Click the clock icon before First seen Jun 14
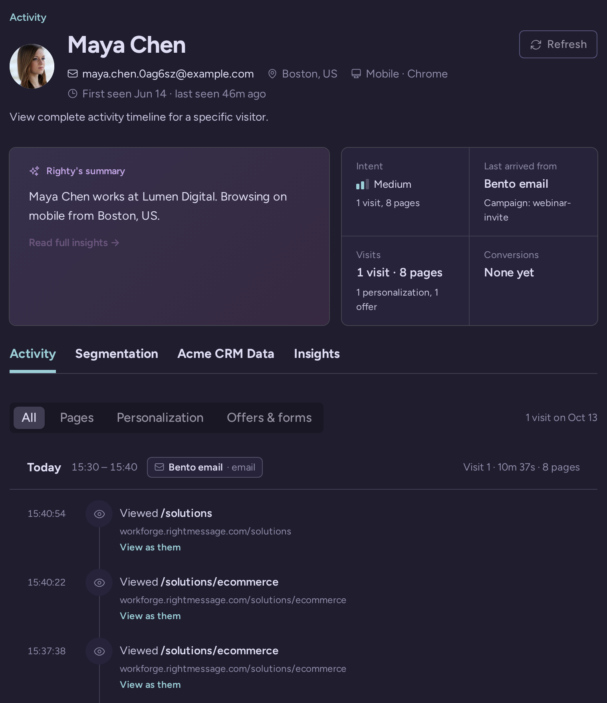This screenshot has width=607, height=703. [73, 94]
